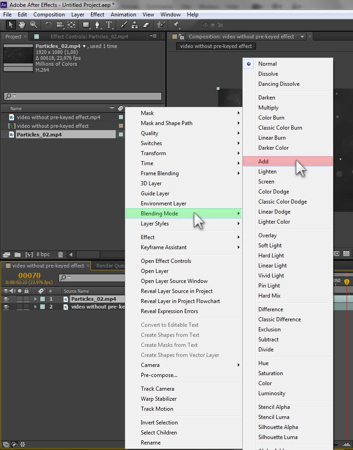Select the Selection arrow tool
This screenshot has height=450, width=353.
point(11,25)
